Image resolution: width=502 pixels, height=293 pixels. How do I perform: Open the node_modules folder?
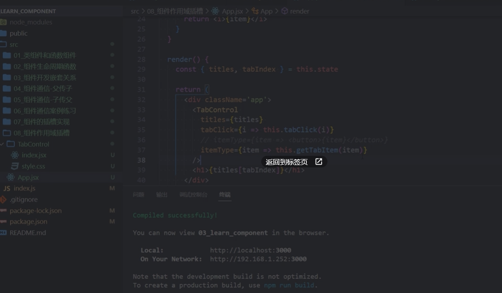coord(31,22)
